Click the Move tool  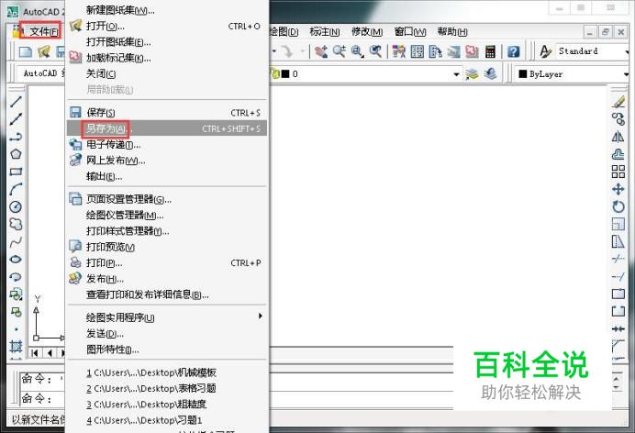(x=618, y=189)
